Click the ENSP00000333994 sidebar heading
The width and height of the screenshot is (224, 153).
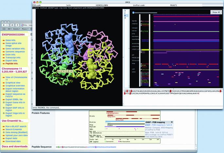click(13, 35)
